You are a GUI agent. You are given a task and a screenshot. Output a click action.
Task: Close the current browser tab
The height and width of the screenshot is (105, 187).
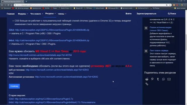[22, 2]
